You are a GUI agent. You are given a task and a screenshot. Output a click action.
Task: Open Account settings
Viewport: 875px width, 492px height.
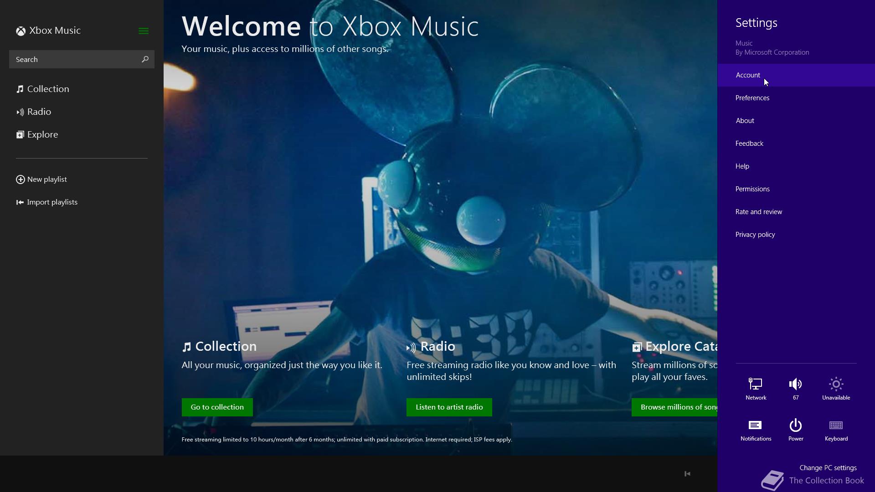[796, 75]
